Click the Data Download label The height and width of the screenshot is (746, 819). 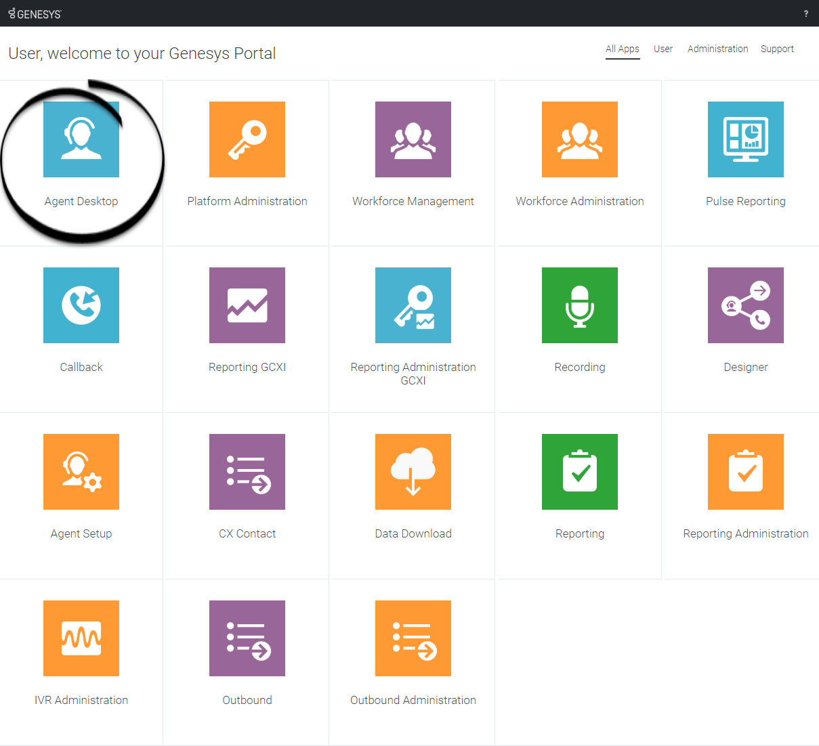413,533
